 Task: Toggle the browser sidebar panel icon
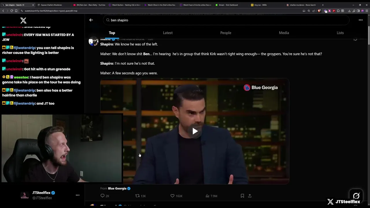pyautogui.click(x=358, y=11)
